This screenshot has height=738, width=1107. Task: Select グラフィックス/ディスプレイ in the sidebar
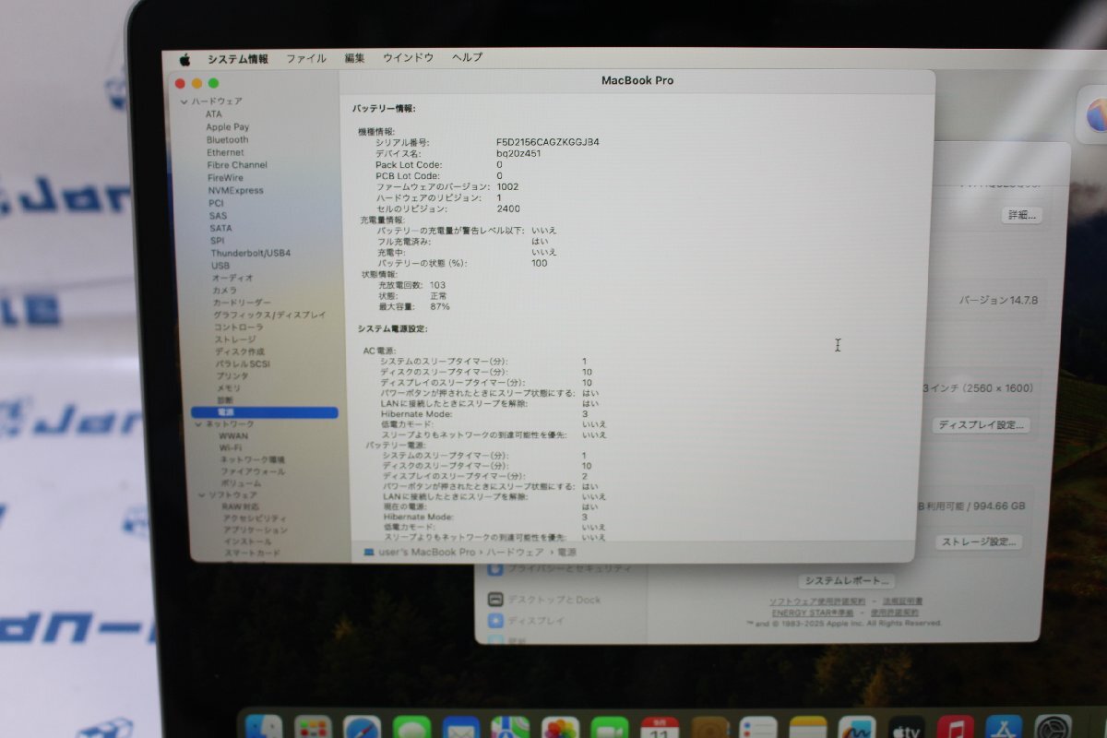(269, 315)
